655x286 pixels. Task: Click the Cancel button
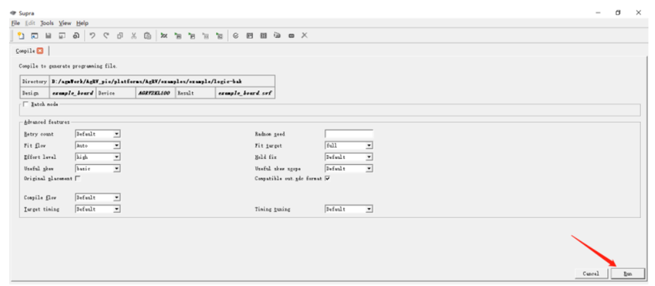click(591, 274)
